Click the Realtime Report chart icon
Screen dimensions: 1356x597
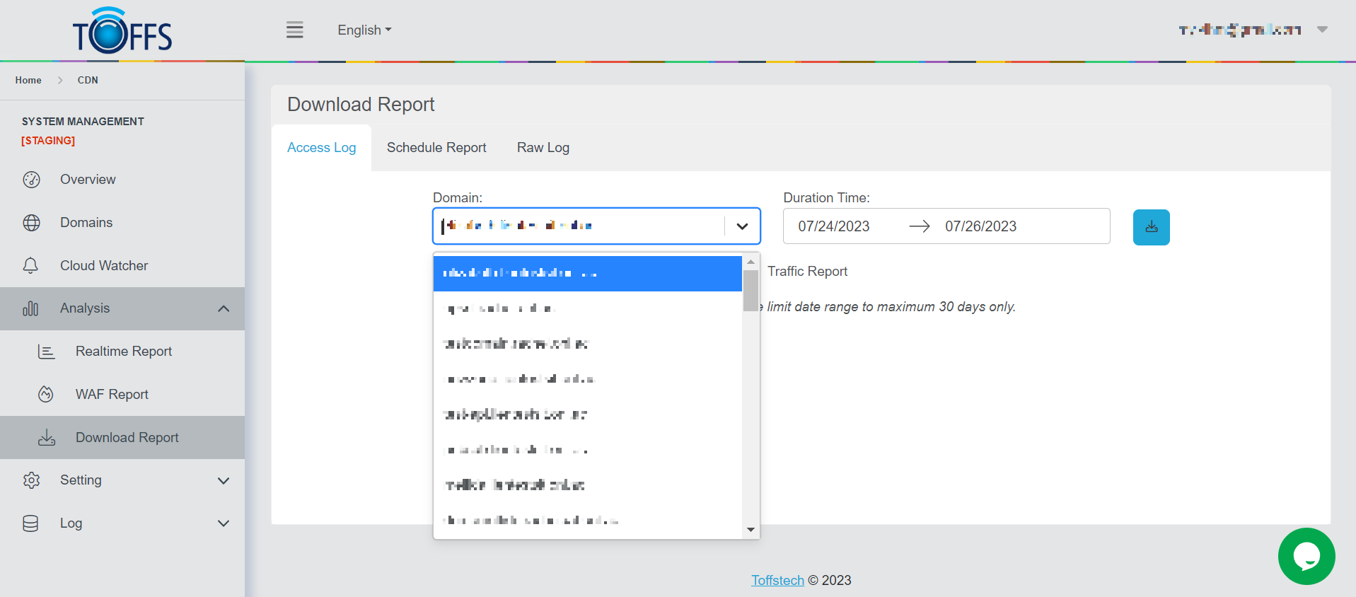pos(46,352)
